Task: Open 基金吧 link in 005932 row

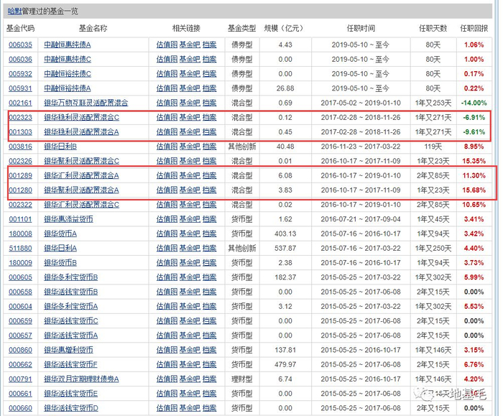Action: pos(190,74)
